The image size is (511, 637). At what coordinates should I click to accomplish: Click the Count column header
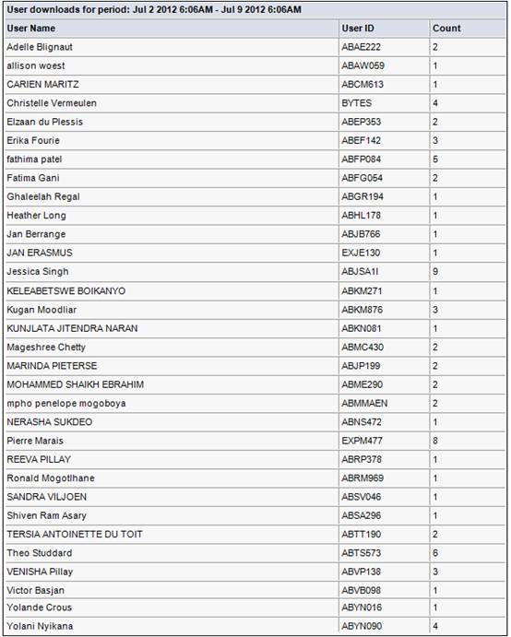coord(446,29)
